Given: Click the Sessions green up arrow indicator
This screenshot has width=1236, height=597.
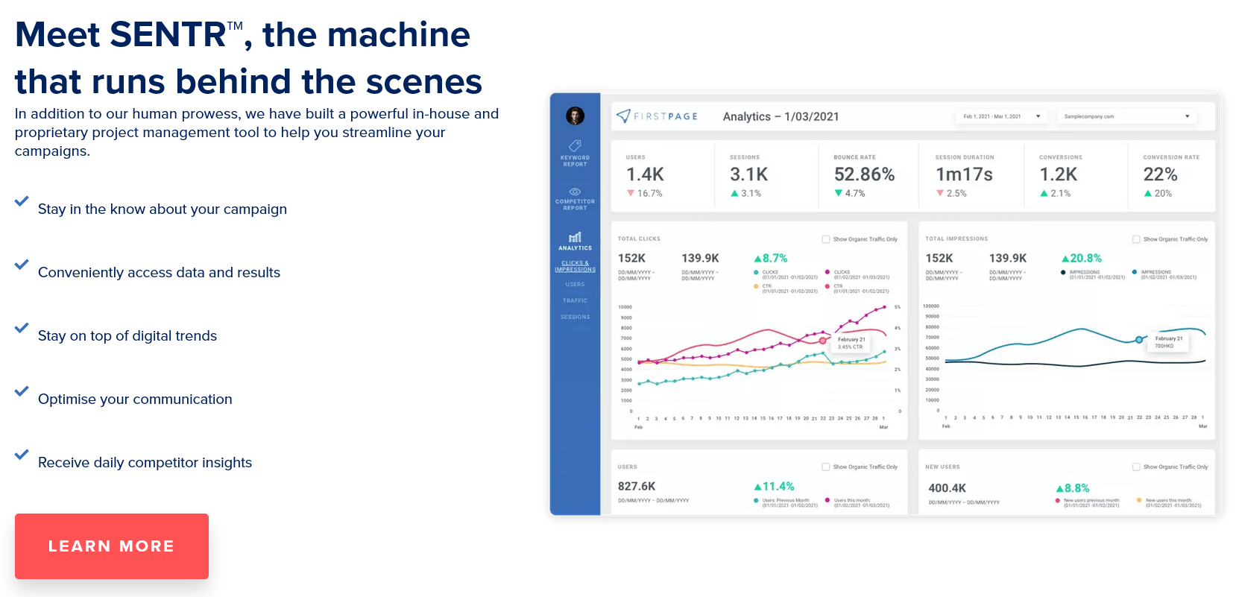Looking at the screenshot, I should click(734, 193).
